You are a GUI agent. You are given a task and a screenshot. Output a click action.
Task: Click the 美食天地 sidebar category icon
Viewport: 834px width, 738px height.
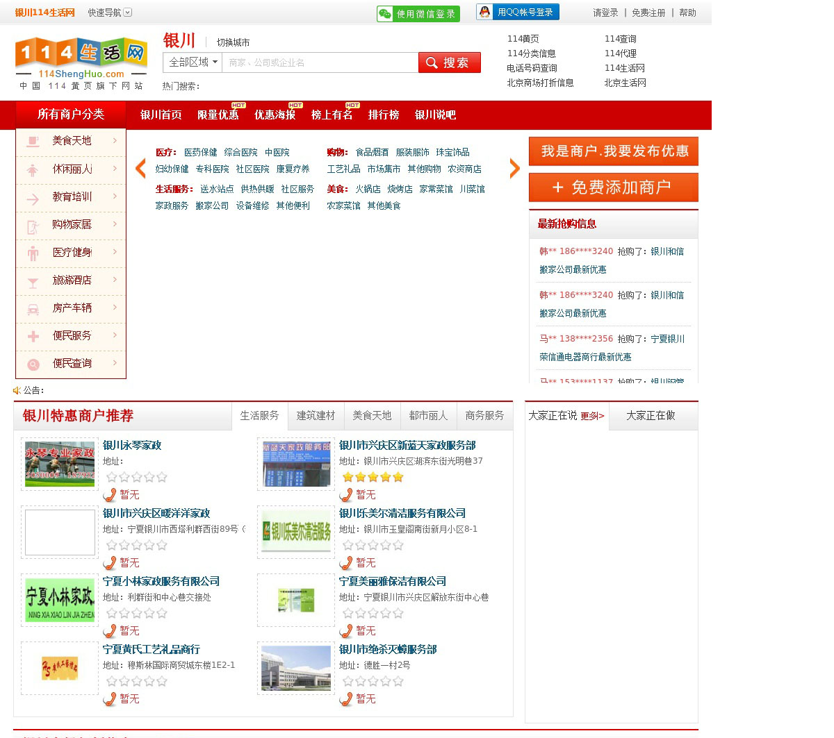[x=33, y=142]
